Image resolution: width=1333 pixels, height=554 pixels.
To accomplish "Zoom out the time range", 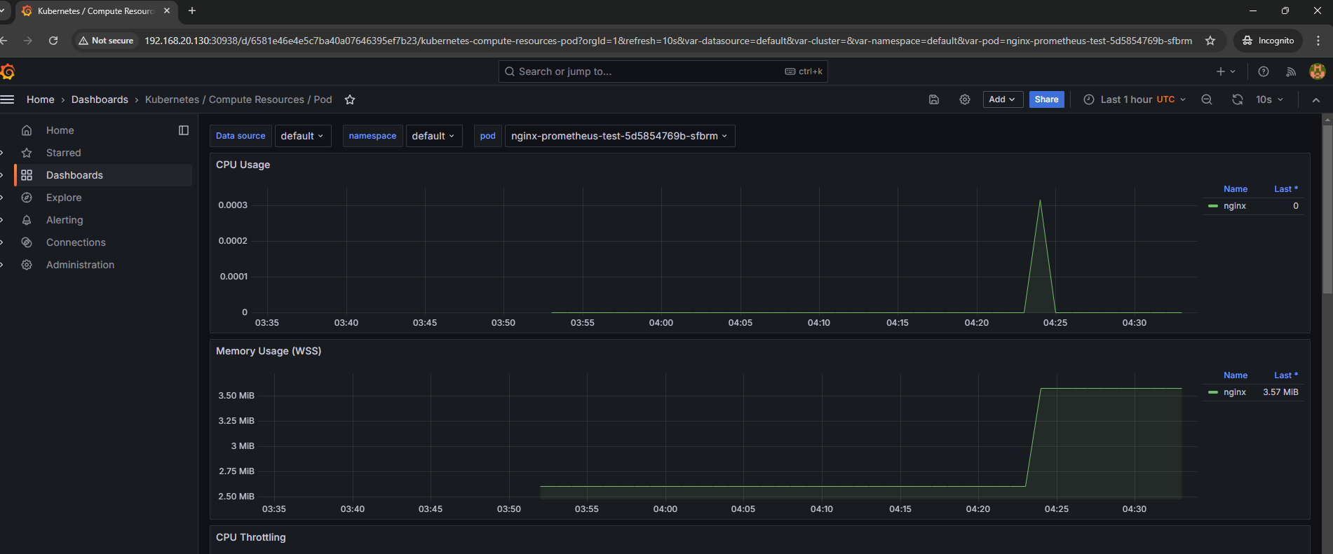I will click(x=1207, y=99).
